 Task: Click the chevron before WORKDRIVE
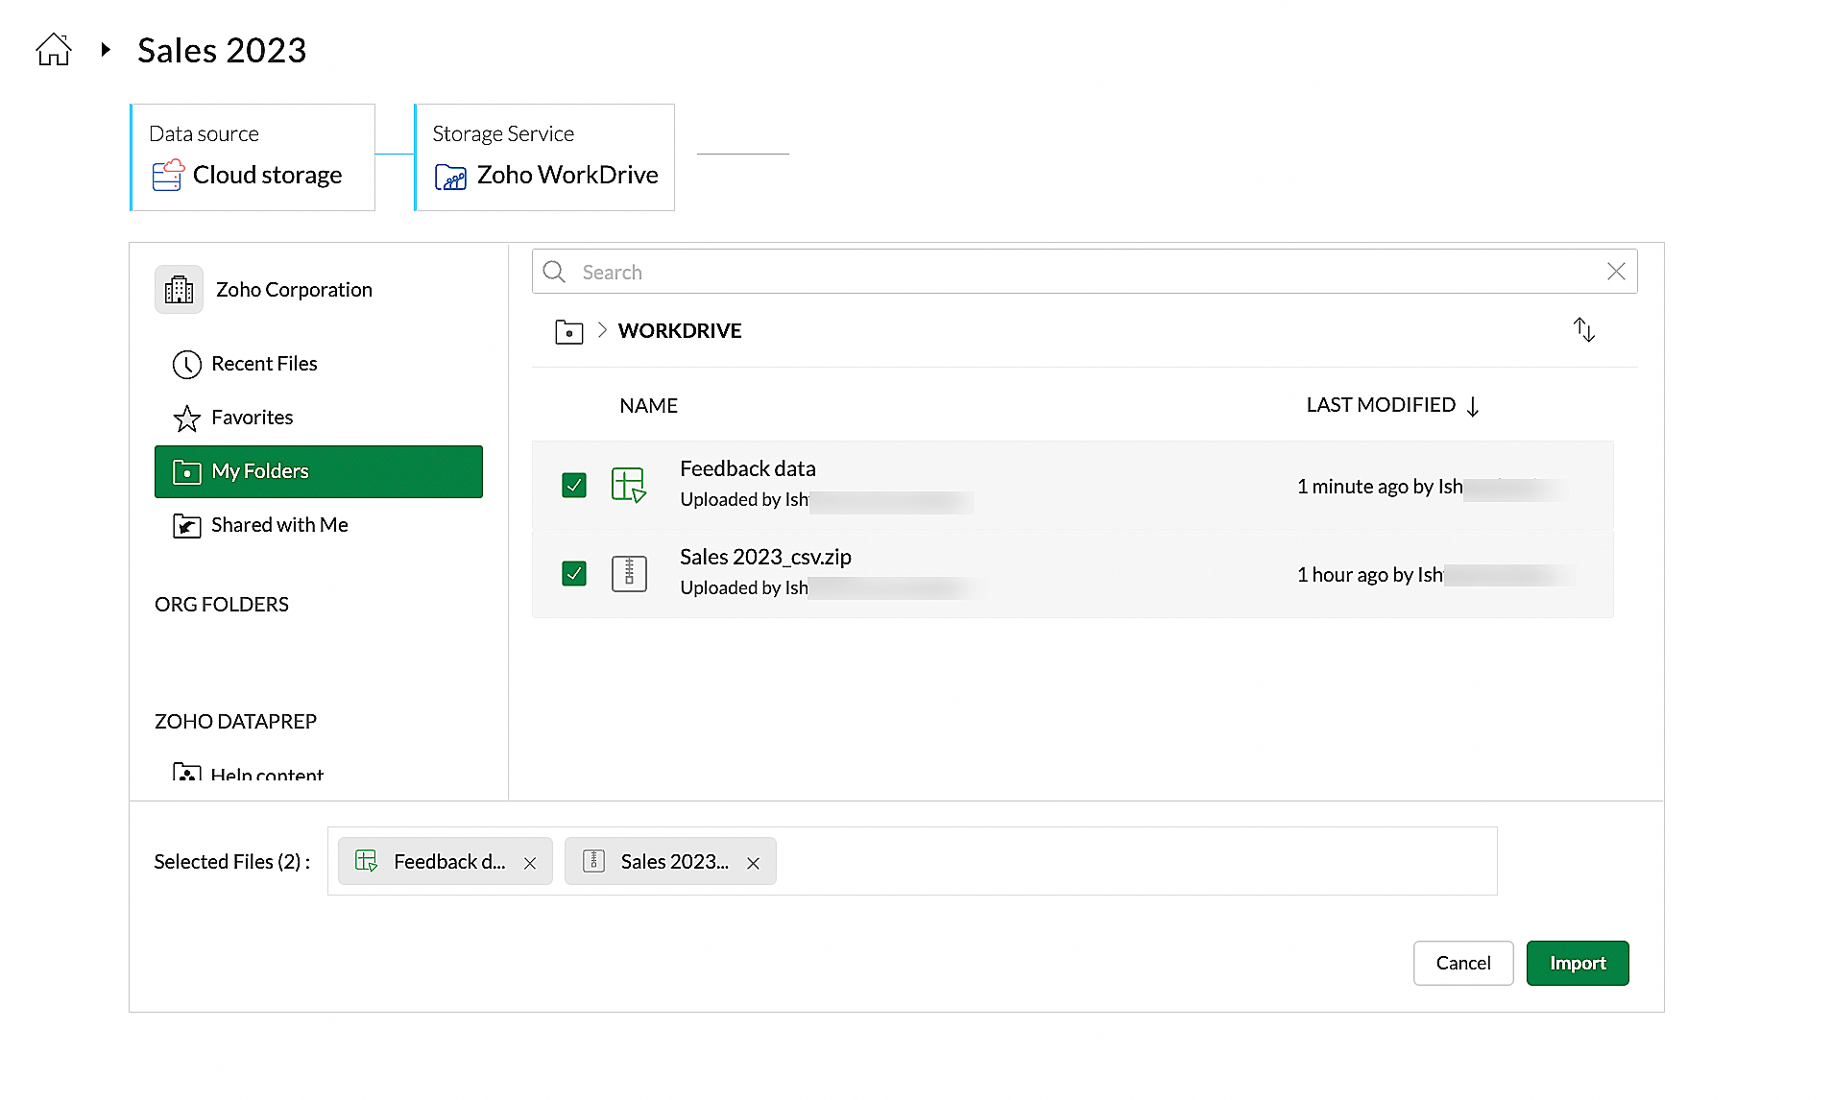coord(602,330)
